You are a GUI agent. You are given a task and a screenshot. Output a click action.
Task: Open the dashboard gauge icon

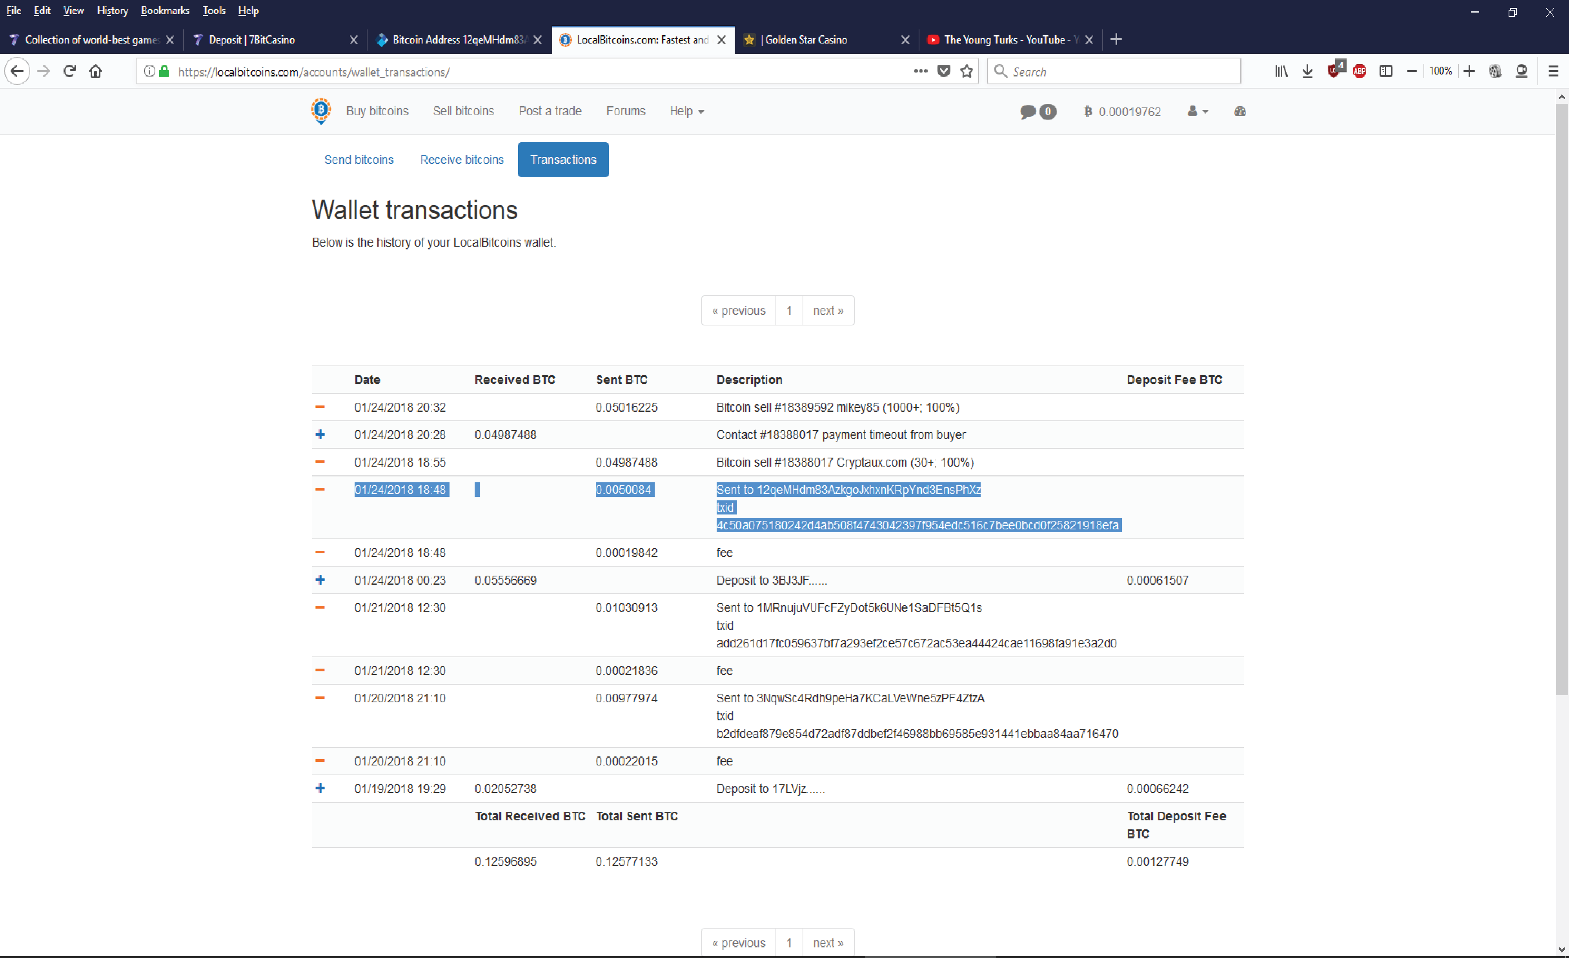[x=1240, y=111]
